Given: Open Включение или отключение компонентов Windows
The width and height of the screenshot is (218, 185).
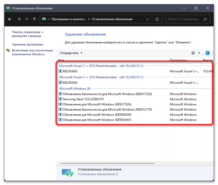Looking at the screenshot, I should click(x=32, y=52).
